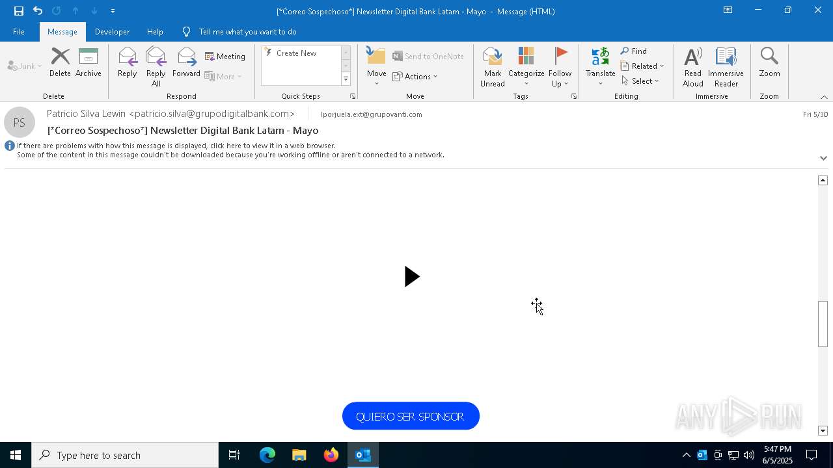Show hidden system tray icons

[686, 455]
